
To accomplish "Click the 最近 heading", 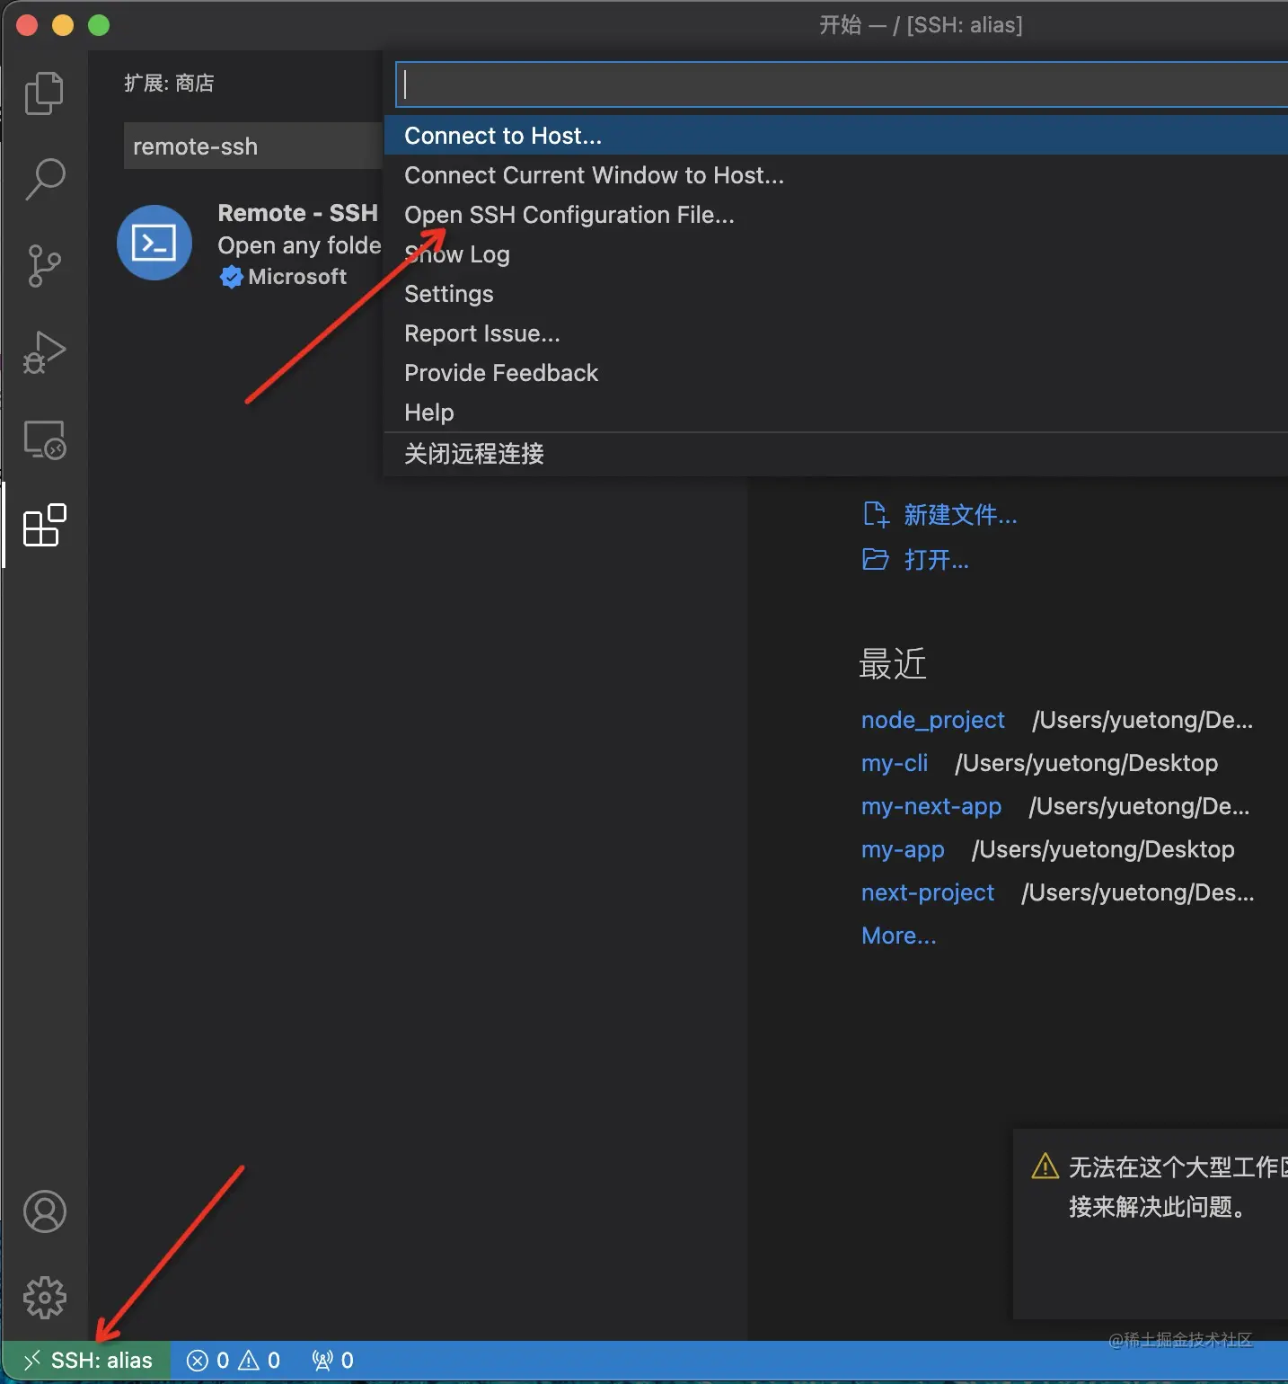I will 892,664.
